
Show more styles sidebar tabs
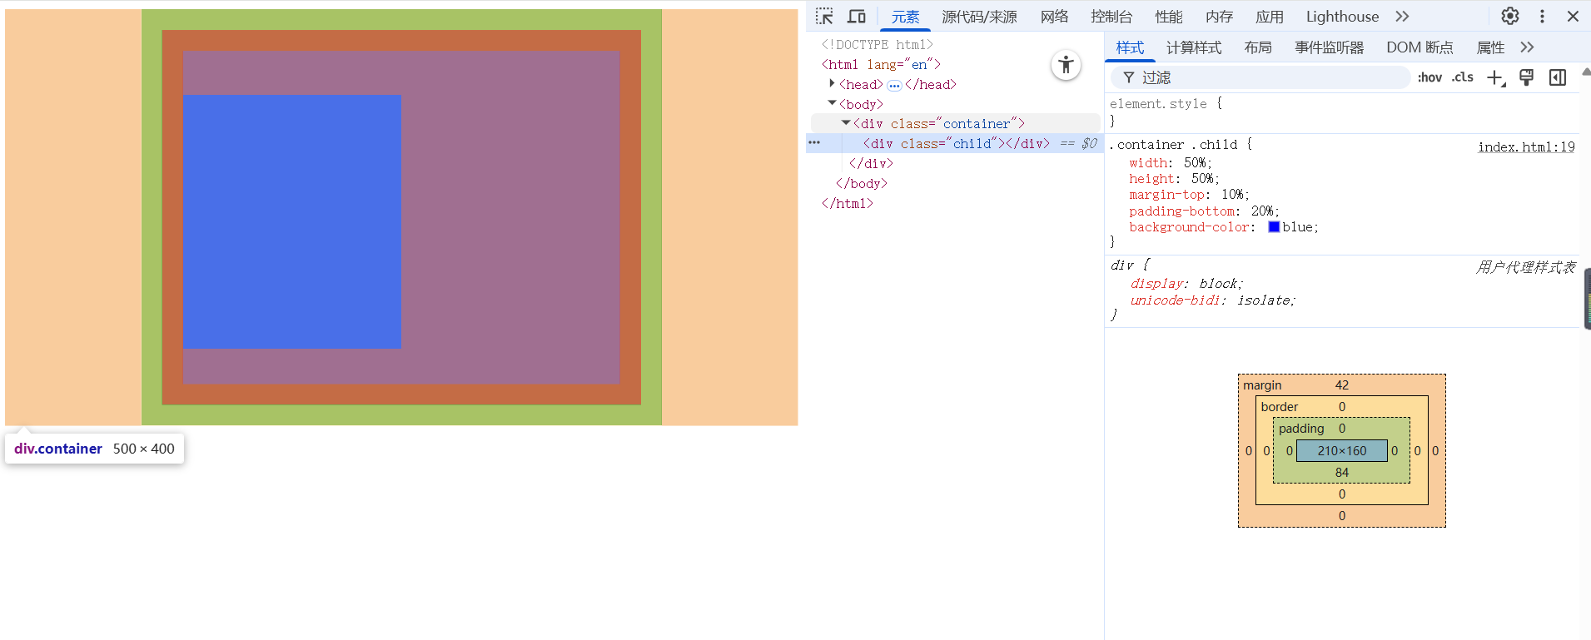(x=1527, y=47)
